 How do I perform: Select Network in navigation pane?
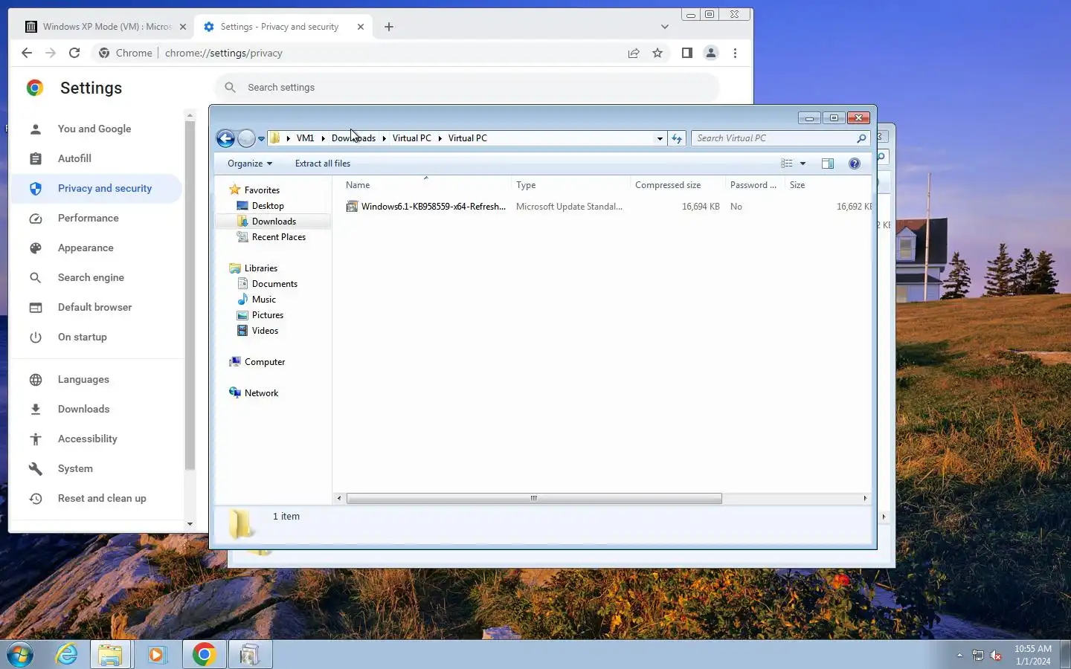(x=261, y=393)
